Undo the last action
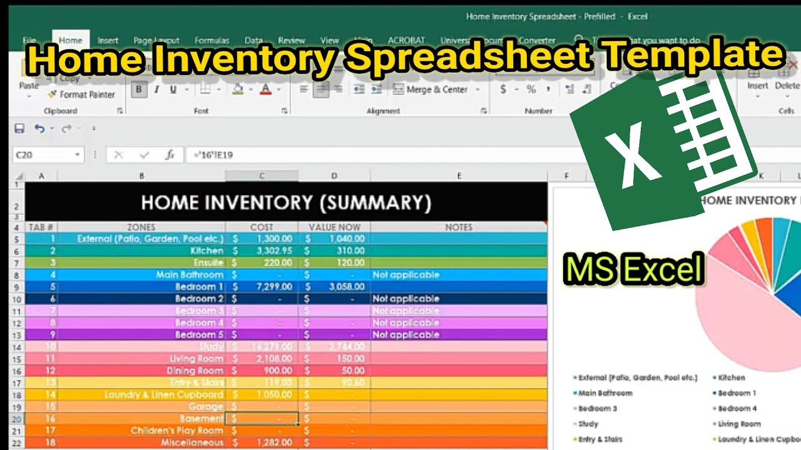This screenshot has height=450, width=801. (39, 129)
